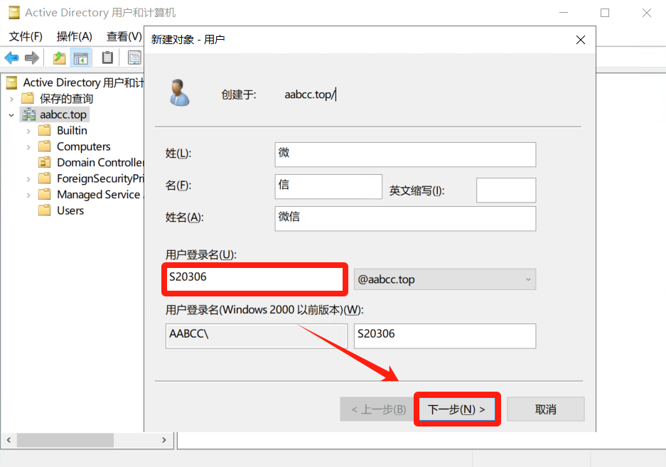This screenshot has height=467, width=666.
Task: Click the 取消 button
Action: pos(546,409)
